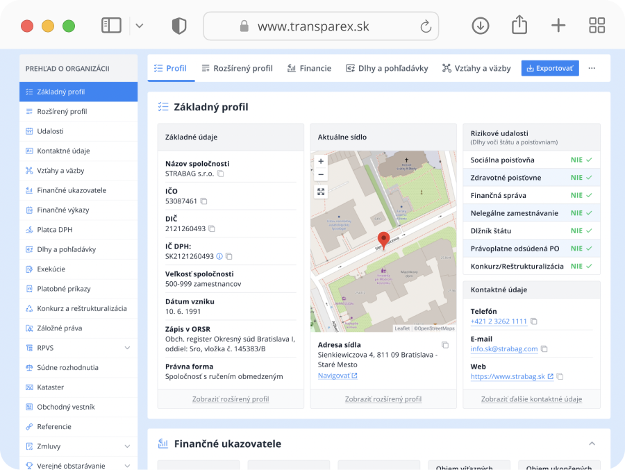Switch to the Financie tab
Viewport: 625px width, 470px height.
point(309,68)
